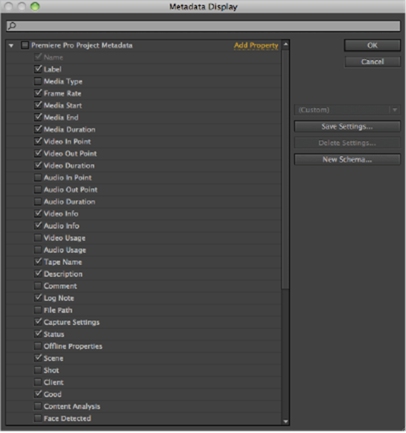Click the Add Property link
Viewport: 406px width, 433px height.
click(x=256, y=46)
